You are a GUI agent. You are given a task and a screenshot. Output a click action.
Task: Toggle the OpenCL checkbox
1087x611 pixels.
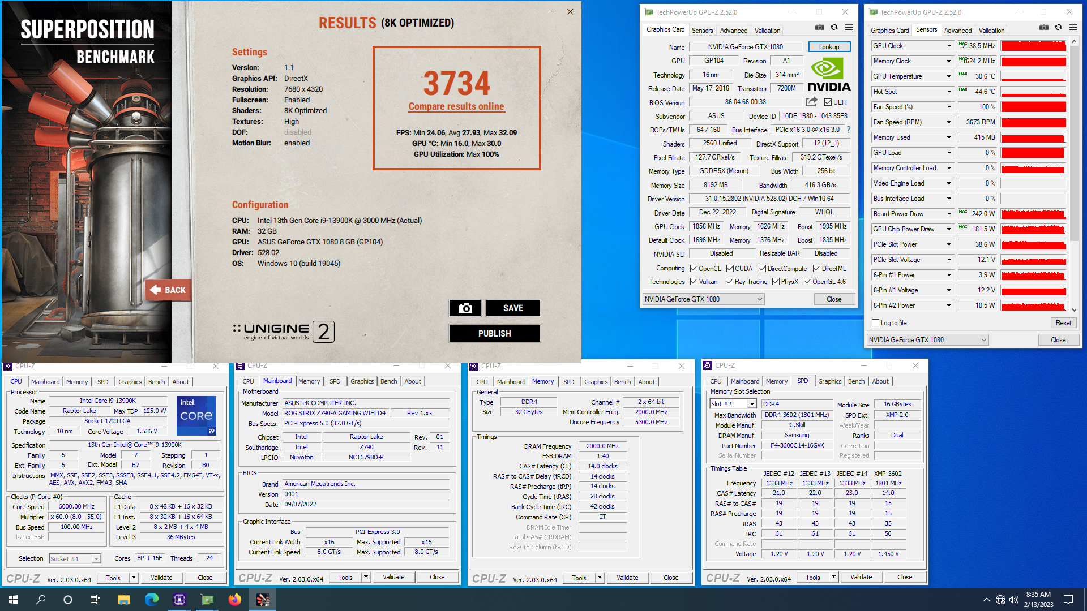pyautogui.click(x=694, y=269)
